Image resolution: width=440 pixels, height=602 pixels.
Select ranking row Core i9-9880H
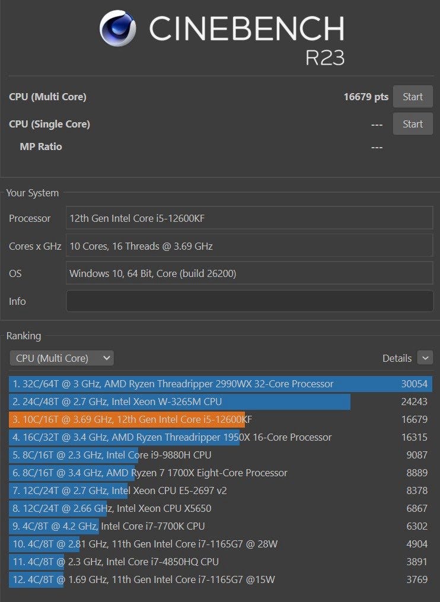[221, 455]
